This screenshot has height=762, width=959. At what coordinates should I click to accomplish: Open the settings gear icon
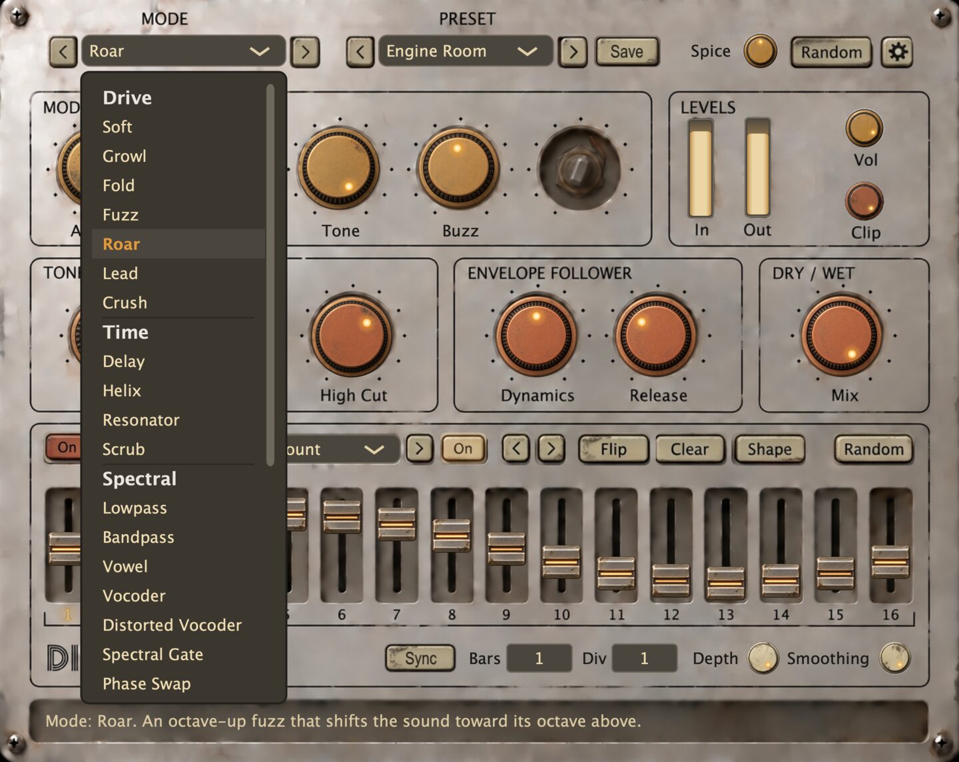click(x=897, y=51)
